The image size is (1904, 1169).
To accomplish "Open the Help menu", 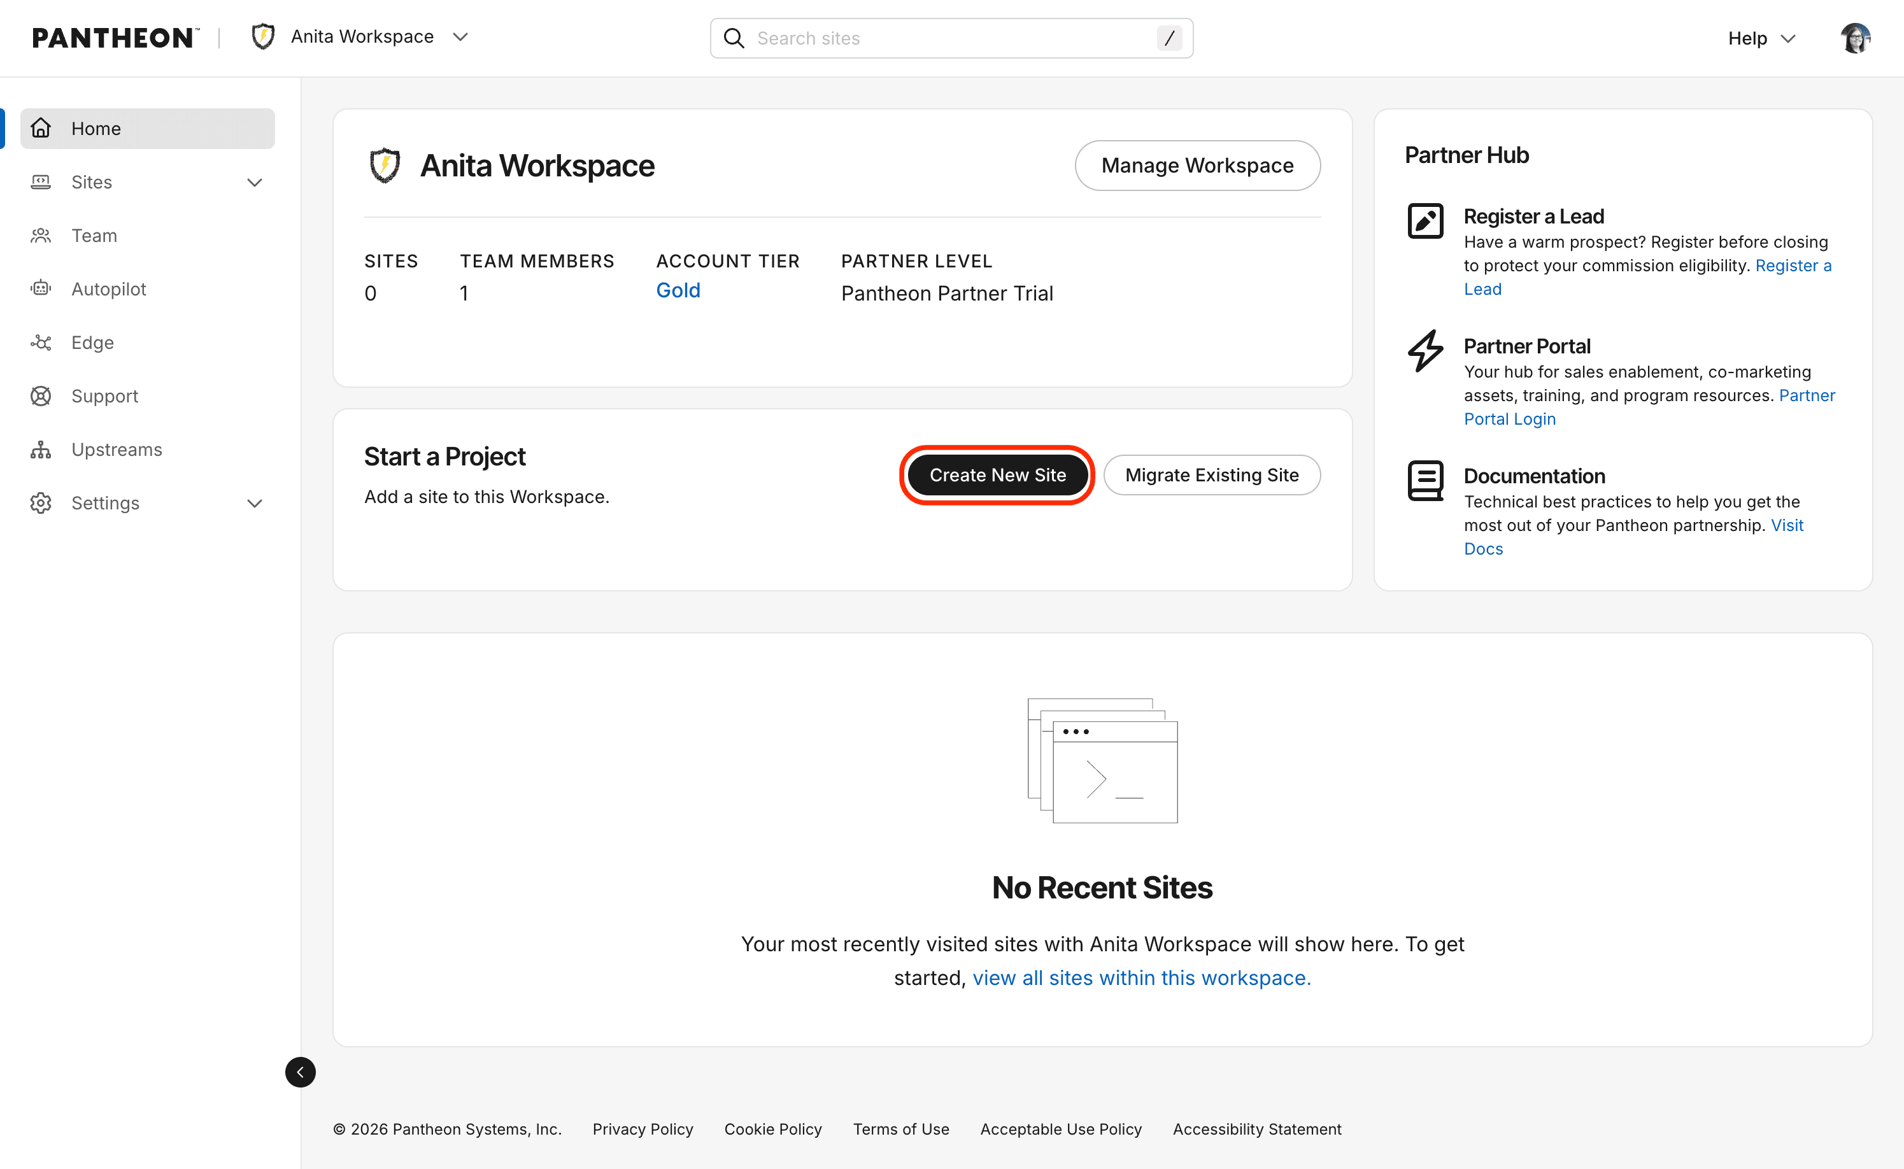I will click(x=1761, y=38).
